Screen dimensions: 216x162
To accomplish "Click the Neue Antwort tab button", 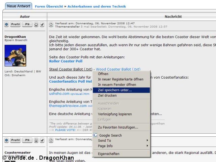I will [19, 6].
